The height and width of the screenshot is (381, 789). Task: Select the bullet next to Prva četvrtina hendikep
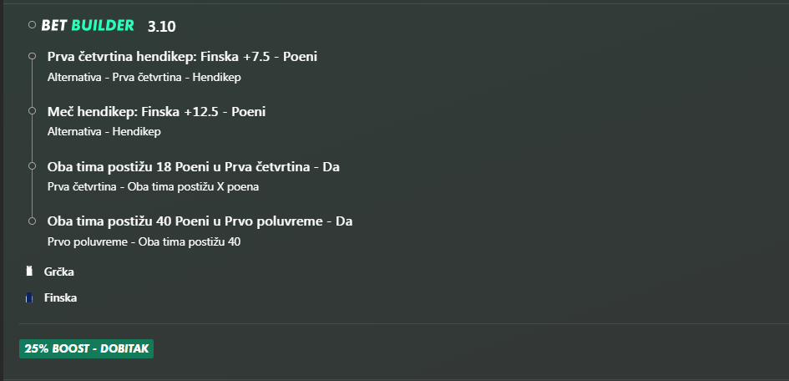(33, 56)
